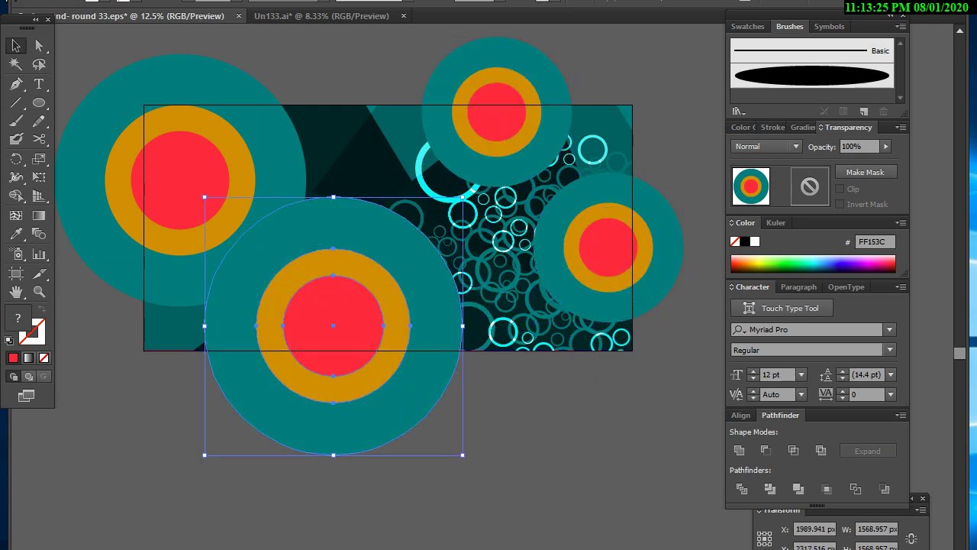Open the Brush Libraries menu icon
The image size is (977, 550).
coord(738,112)
